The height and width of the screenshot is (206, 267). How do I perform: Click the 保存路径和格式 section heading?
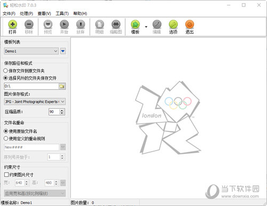[18, 63]
